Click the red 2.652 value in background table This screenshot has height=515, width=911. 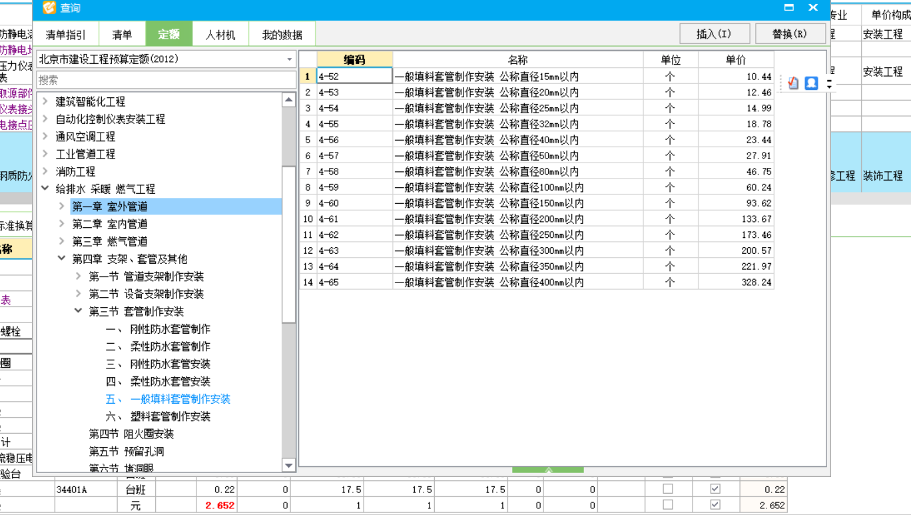click(220, 506)
